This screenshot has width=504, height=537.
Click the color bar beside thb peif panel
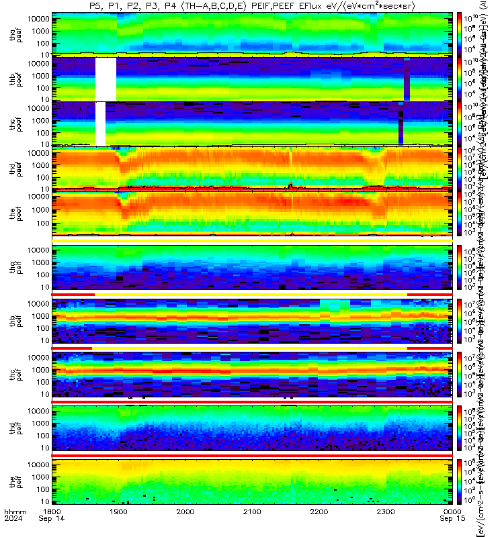click(x=460, y=321)
